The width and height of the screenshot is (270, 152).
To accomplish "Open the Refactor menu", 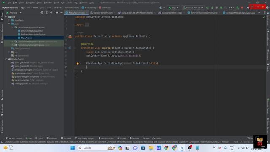I will point(48,3).
